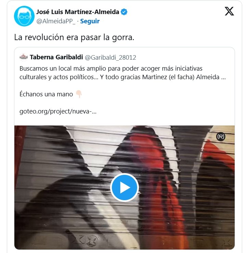Click the quoted line mentioning '(el facha) Almeida'
The image size is (248, 253).
(x=122, y=77)
